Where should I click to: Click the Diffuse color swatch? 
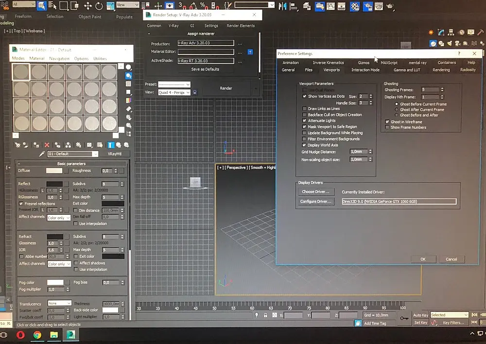(x=54, y=171)
